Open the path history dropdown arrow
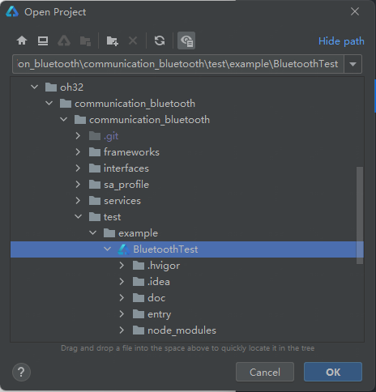The width and height of the screenshot is (376, 392). [352, 64]
